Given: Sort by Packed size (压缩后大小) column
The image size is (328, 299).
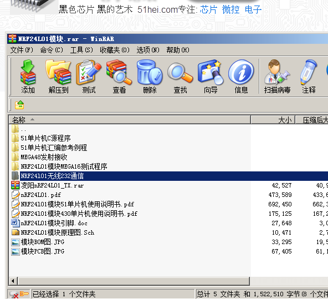Looking at the screenshot, I should point(312,120).
